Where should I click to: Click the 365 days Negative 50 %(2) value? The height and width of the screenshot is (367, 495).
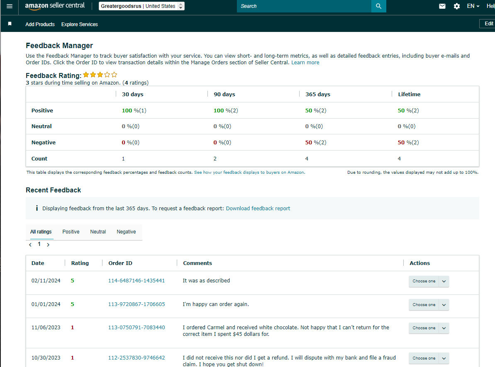(316, 142)
